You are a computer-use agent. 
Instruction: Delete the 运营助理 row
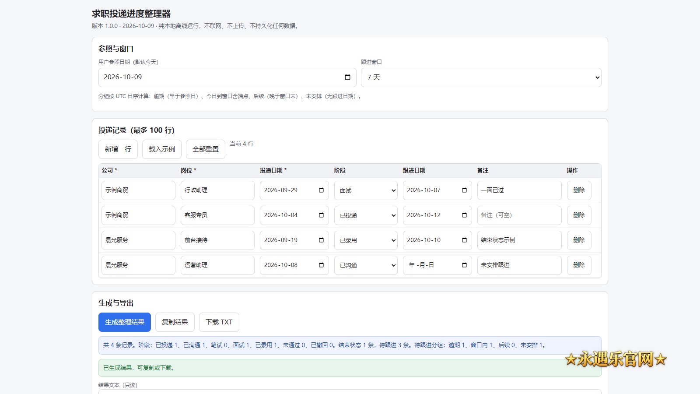[579, 265]
